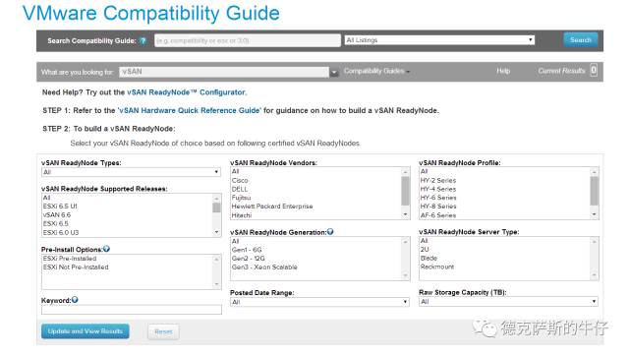This screenshot has width=629, height=356.
Task: Select Fujitsu in ReadyNode Vendors
Action: [x=241, y=198]
